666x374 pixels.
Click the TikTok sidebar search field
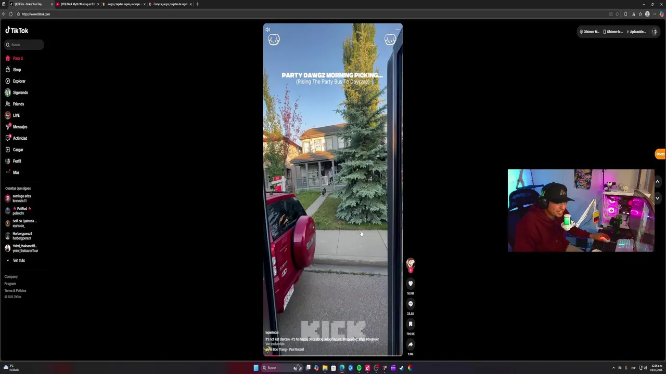[24, 45]
